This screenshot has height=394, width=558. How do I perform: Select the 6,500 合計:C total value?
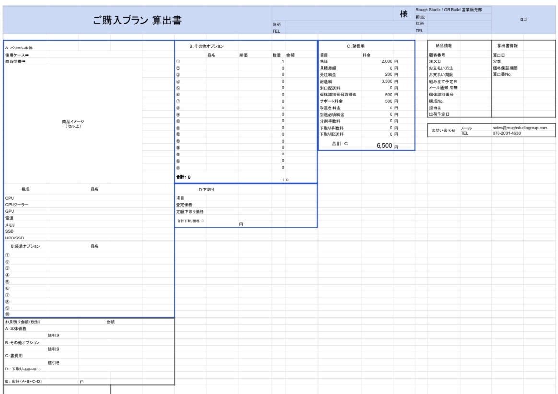[384, 146]
